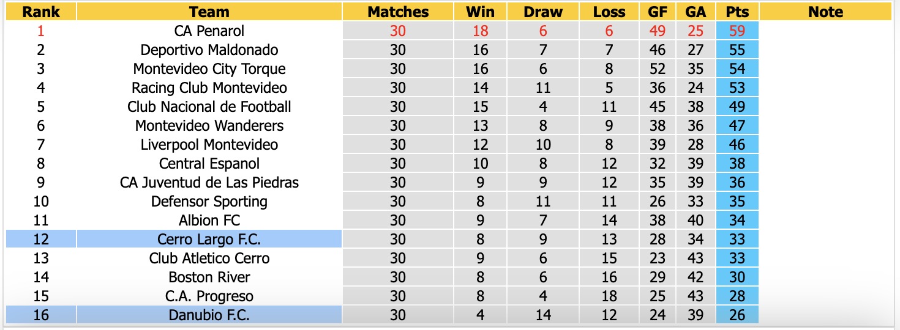Image resolution: width=900 pixels, height=330 pixels.
Task: Click Defensor Sporting team name
Action: tap(209, 201)
